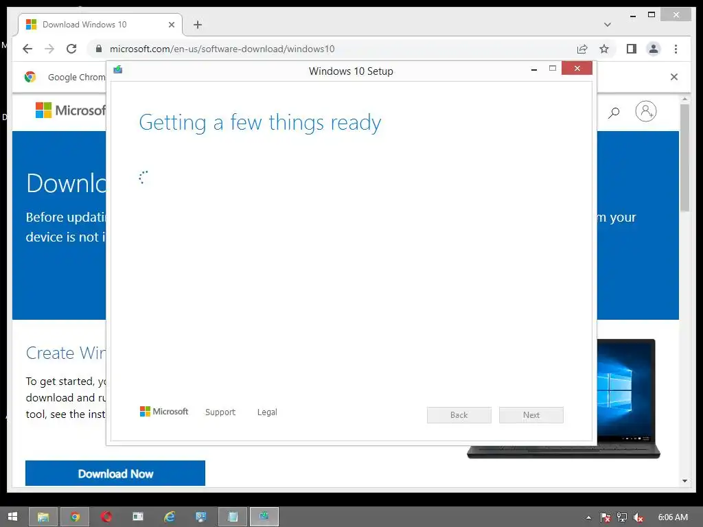Image resolution: width=703 pixels, height=527 pixels.
Task: Click the Back button in setup
Action: pyautogui.click(x=459, y=415)
